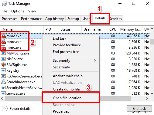Open the View menu
The height and width of the screenshot is (115, 154).
pyautogui.click(x=32, y=11)
